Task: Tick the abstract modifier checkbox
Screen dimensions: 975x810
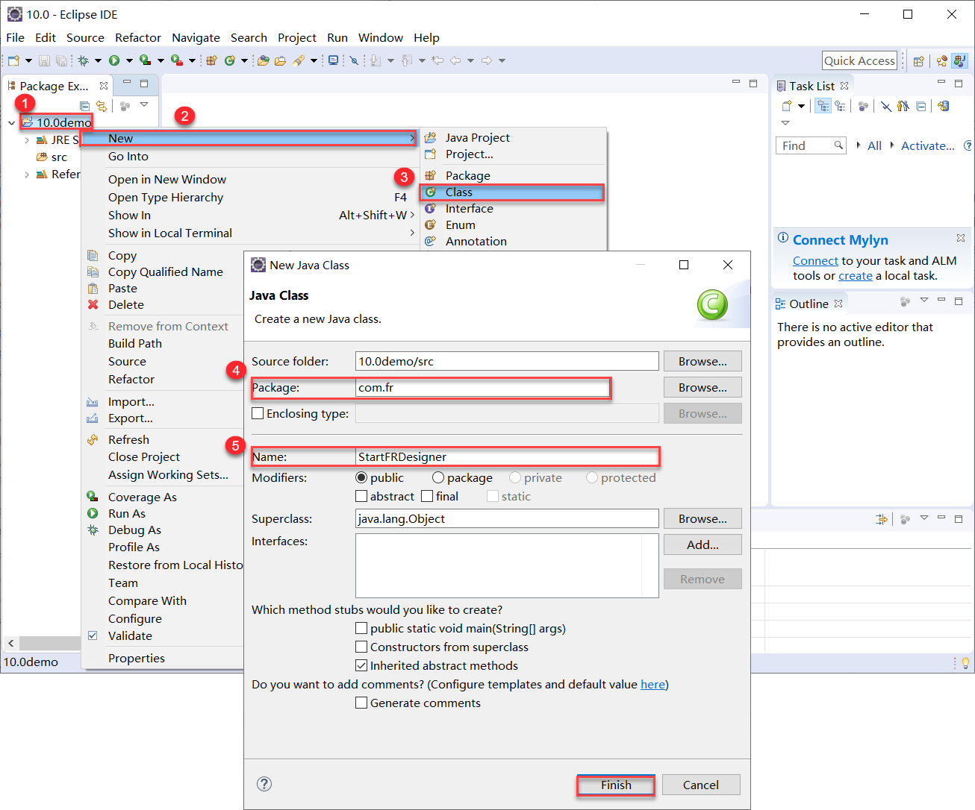Action: click(x=361, y=496)
